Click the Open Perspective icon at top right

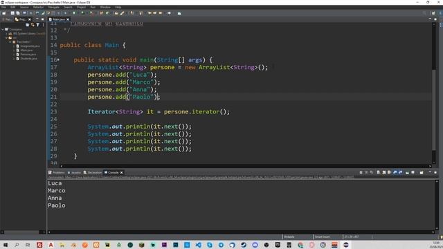pyautogui.click(x=433, y=13)
